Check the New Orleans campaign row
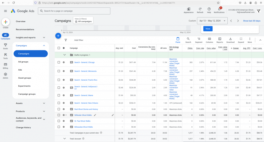 coord(59,103)
